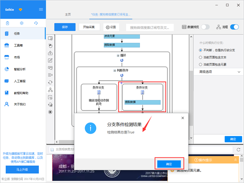The image size is (244, 183).
Task: Toggle the 数据预览 switch
Action: pyautogui.click(x=206, y=27)
